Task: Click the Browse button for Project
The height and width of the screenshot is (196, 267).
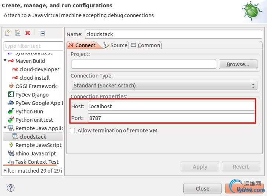Action: tap(237, 64)
